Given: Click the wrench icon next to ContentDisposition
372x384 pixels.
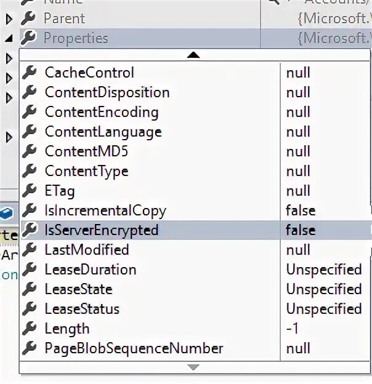Looking at the screenshot, I should (30, 92).
